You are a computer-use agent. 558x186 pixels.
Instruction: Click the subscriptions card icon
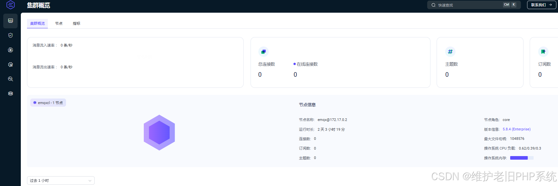pyautogui.click(x=543, y=51)
